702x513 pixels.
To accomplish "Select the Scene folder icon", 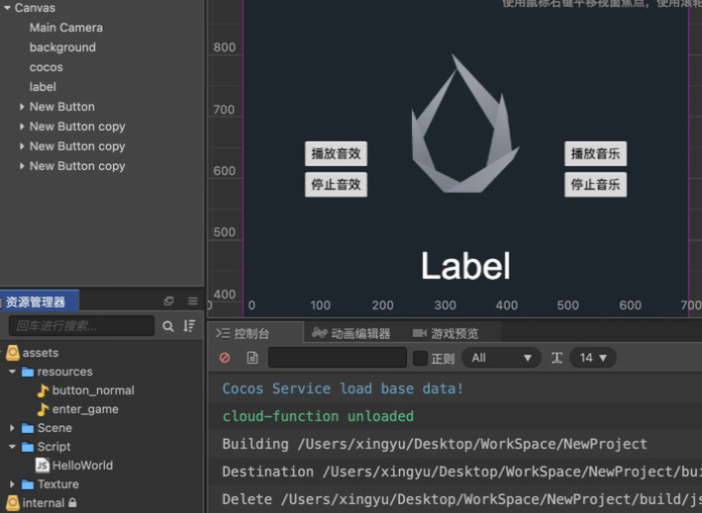I will click(28, 428).
